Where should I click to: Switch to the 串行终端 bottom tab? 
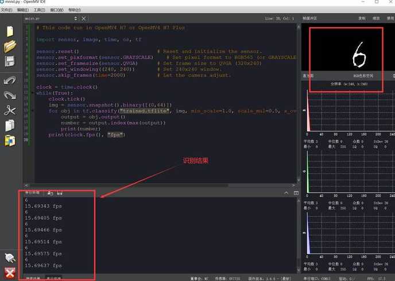pos(53,279)
